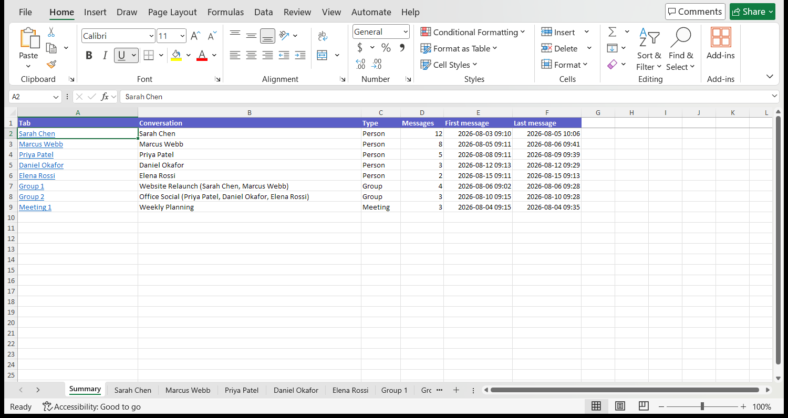Toggle Italic formatting
The width and height of the screenshot is (788, 418).
click(105, 55)
